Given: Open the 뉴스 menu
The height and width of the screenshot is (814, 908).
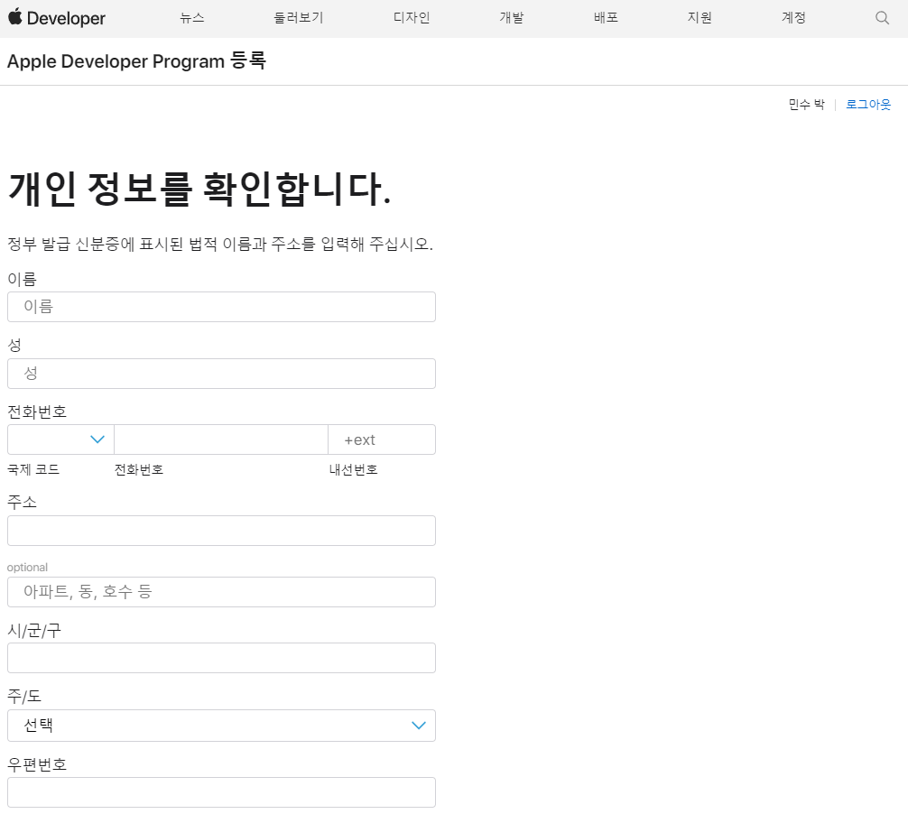Looking at the screenshot, I should [192, 18].
